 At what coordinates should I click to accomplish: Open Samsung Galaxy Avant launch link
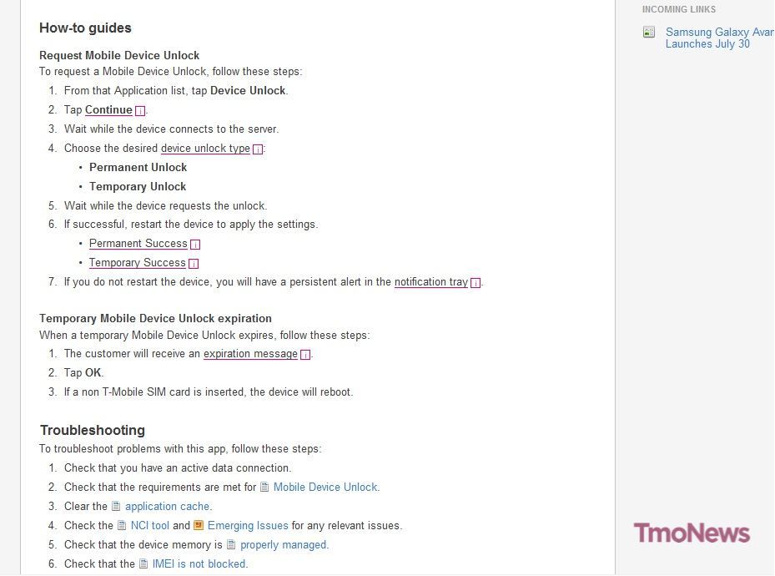coord(718,38)
